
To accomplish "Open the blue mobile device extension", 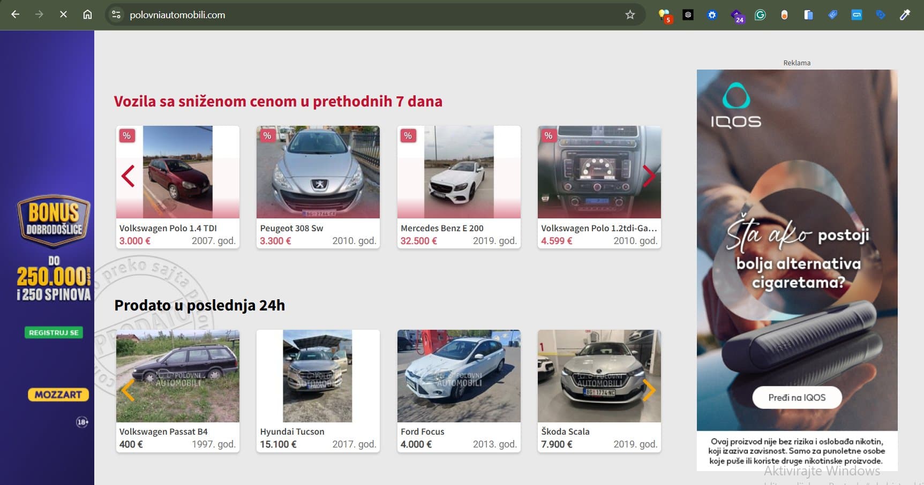I will coord(808,15).
